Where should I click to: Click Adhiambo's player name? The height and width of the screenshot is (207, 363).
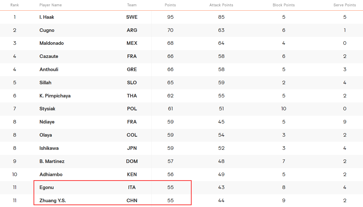[x=51, y=175]
